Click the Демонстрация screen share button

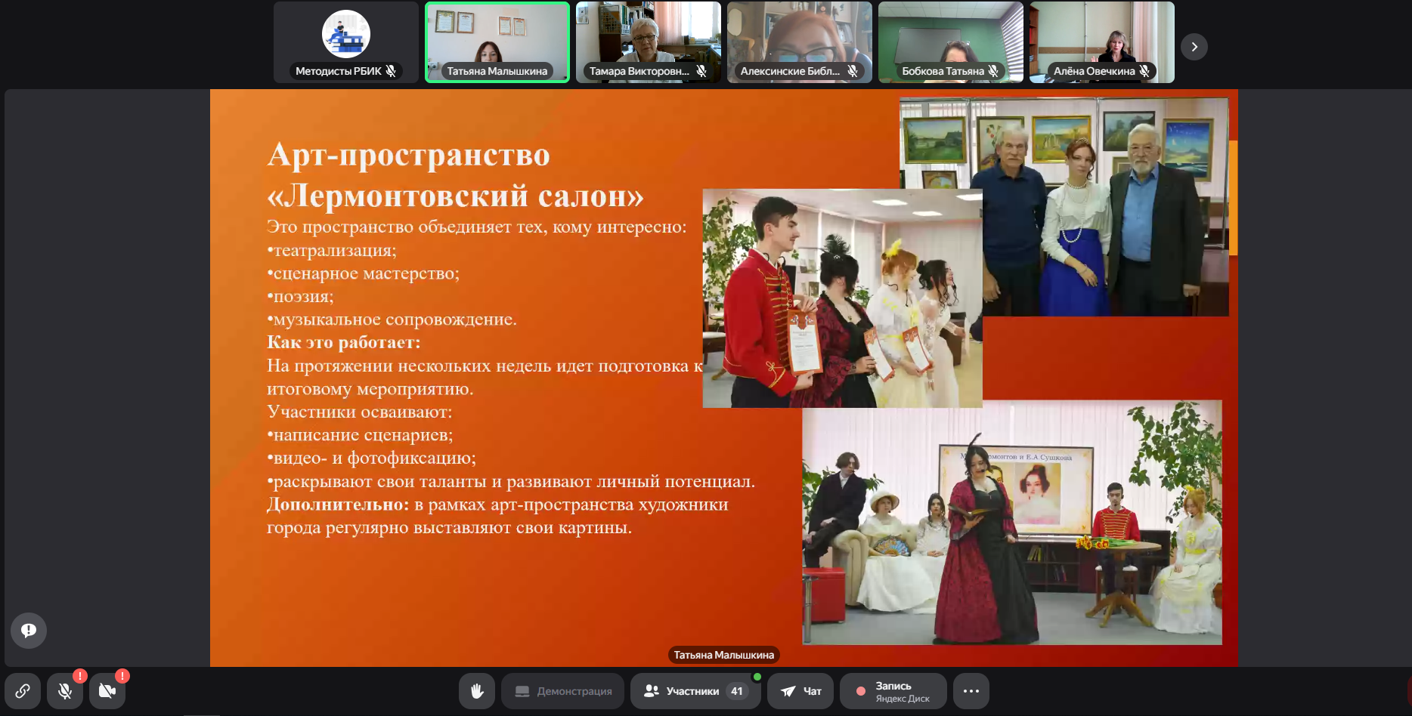[x=562, y=691]
